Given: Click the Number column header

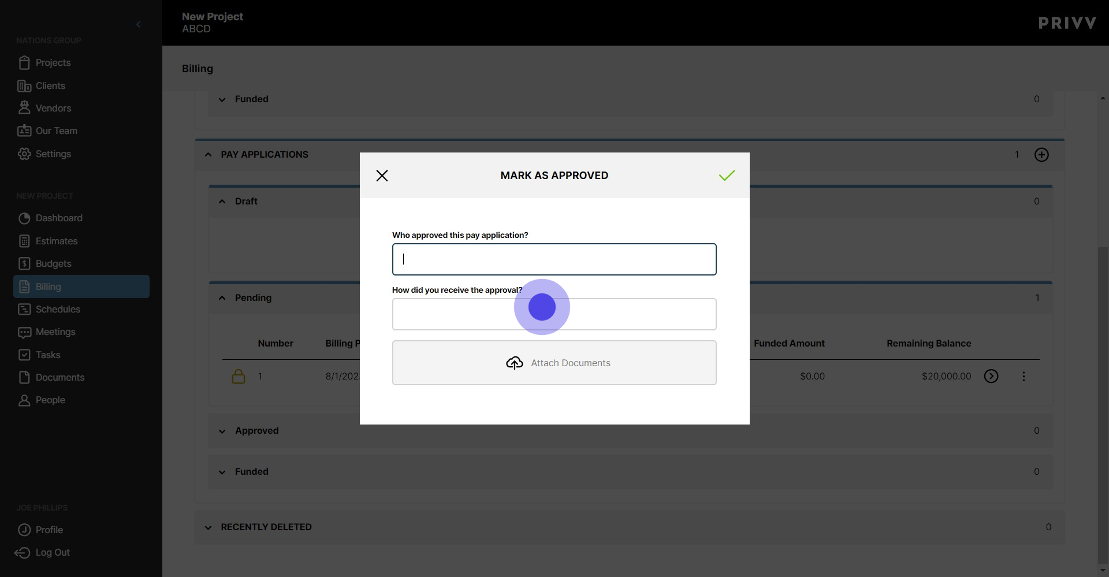Looking at the screenshot, I should 276,343.
